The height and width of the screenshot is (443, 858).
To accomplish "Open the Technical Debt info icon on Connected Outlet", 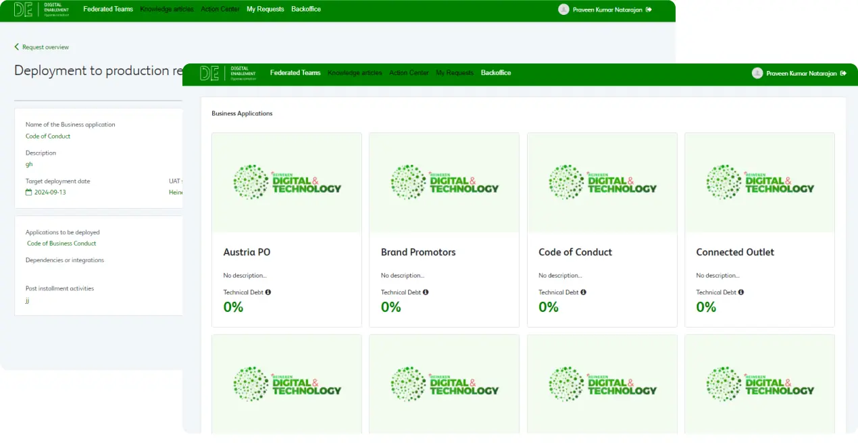I will 741,292.
